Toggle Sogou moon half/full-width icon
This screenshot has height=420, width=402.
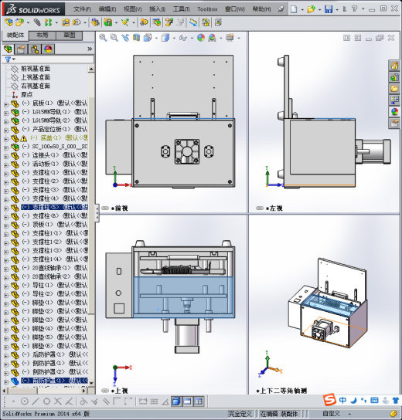(354, 400)
